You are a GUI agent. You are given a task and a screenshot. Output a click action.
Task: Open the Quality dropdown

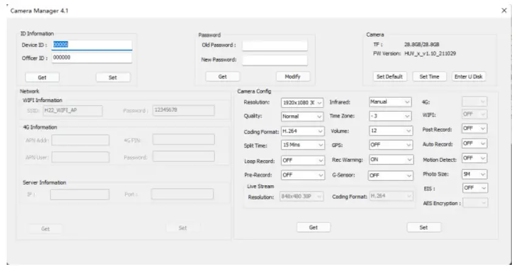pos(302,117)
